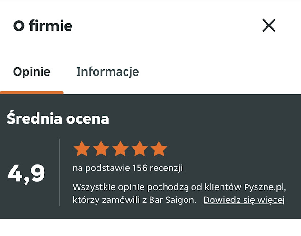Switch to the Opinie tab
Image resolution: width=301 pixels, height=236 pixels.
pyautogui.click(x=32, y=72)
